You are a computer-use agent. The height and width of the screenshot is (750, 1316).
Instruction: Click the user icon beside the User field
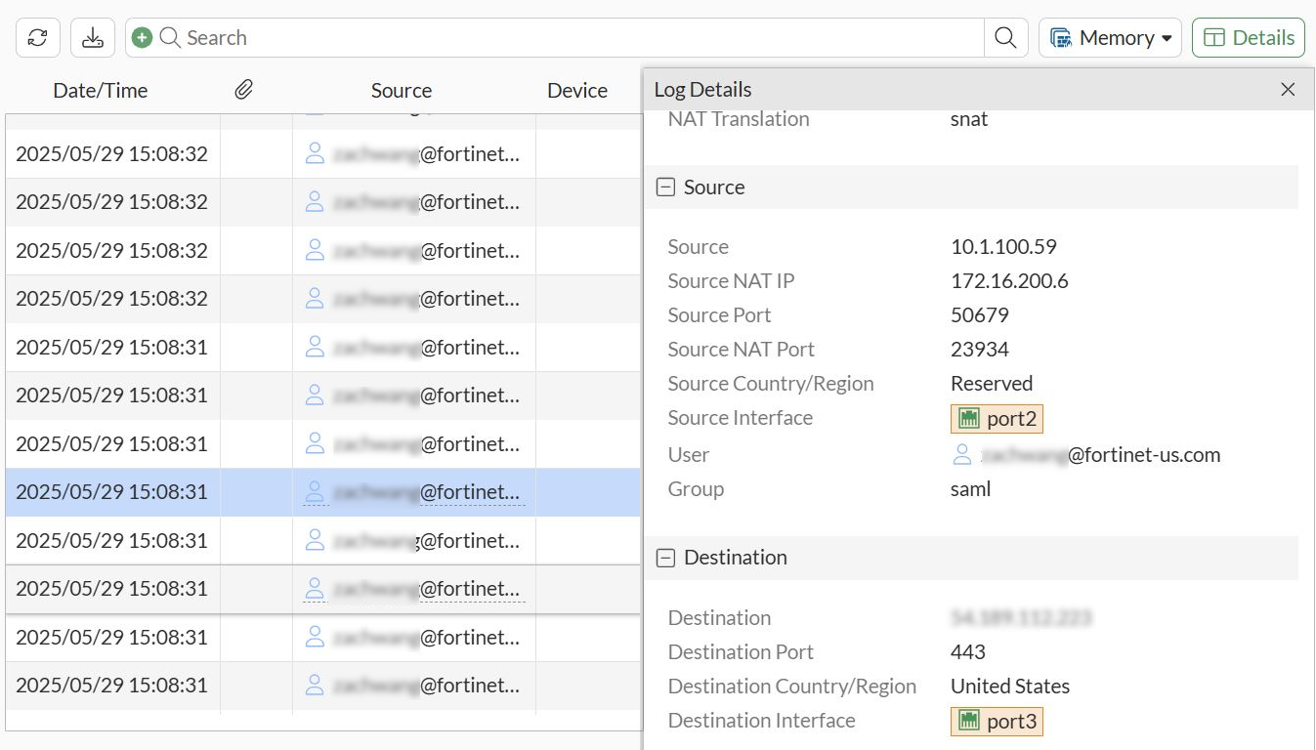pyautogui.click(x=962, y=455)
